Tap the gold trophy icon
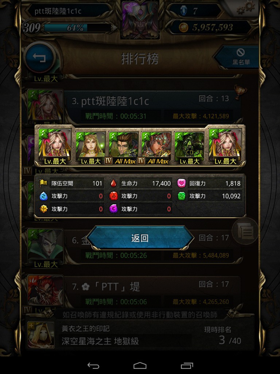This screenshot has width=280, height=374. [x=240, y=92]
